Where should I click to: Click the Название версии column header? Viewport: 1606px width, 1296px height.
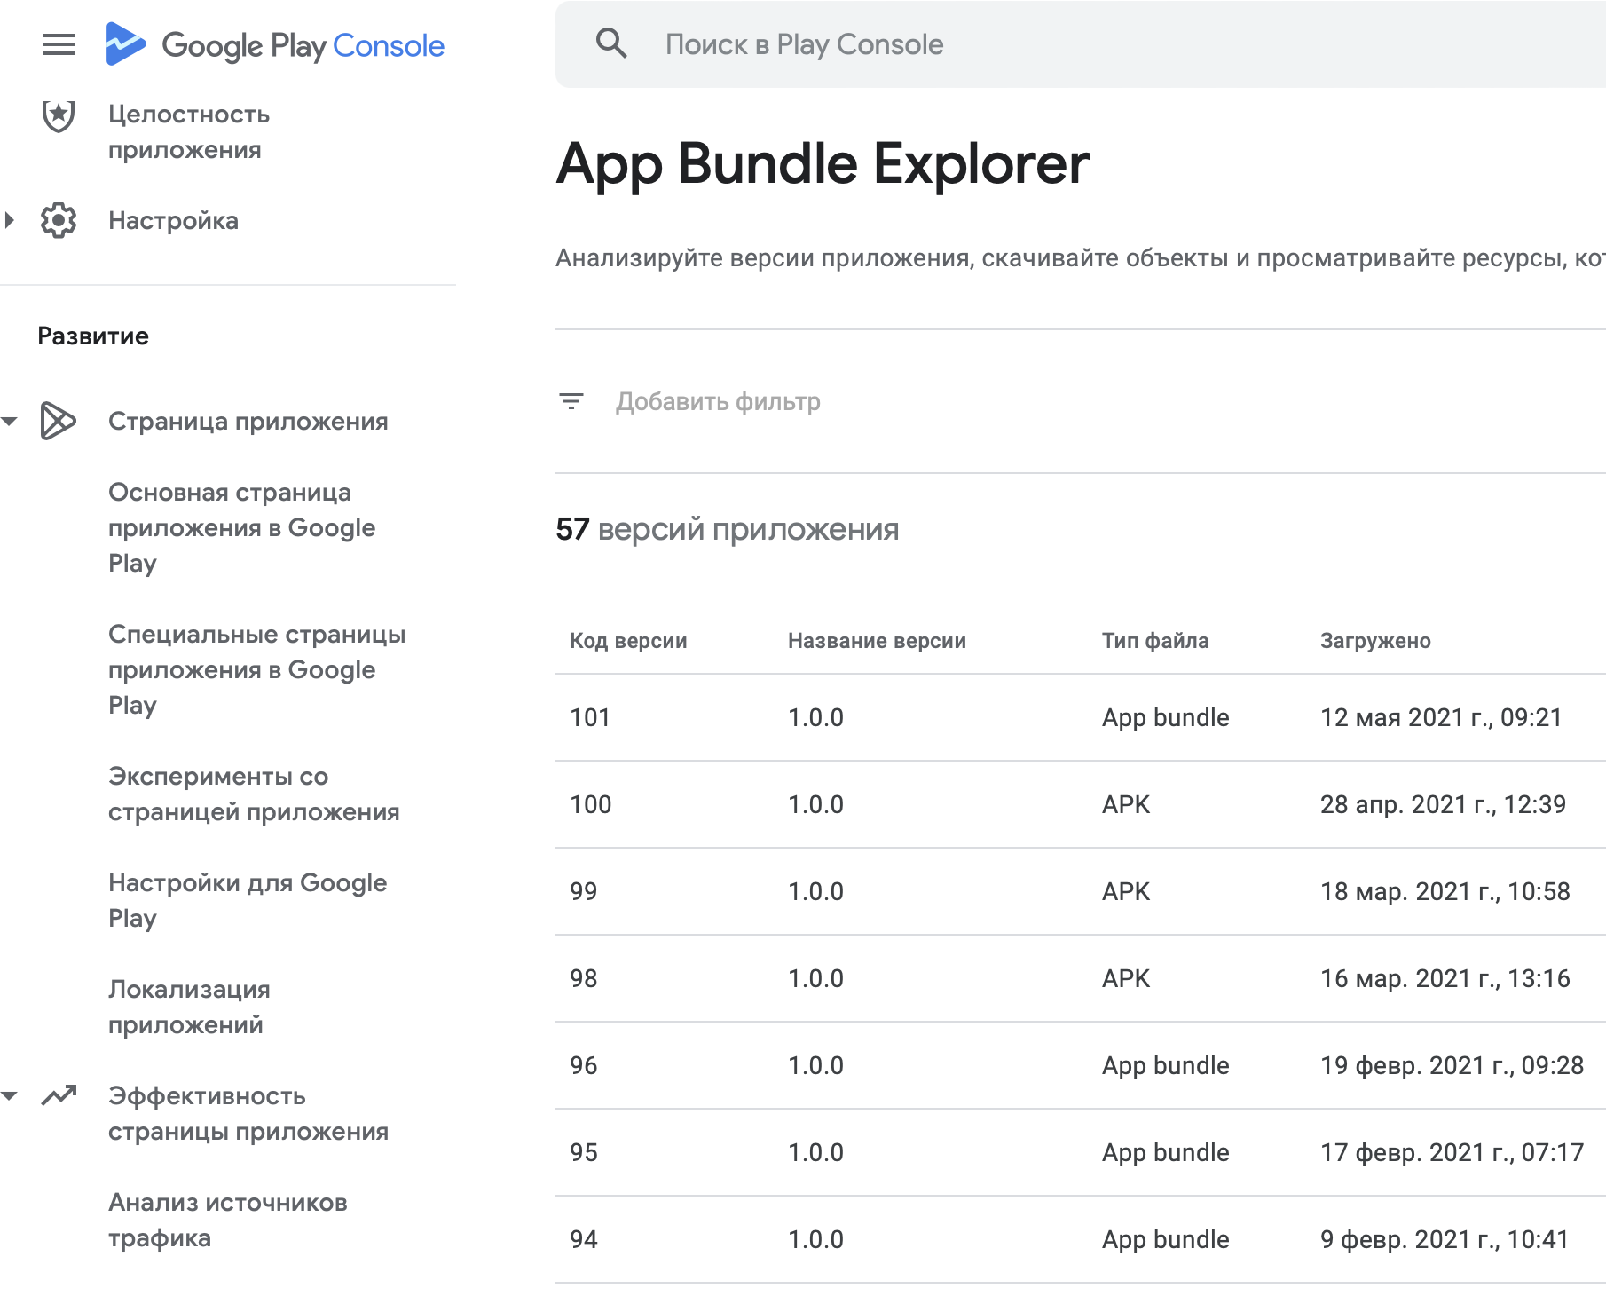click(877, 641)
